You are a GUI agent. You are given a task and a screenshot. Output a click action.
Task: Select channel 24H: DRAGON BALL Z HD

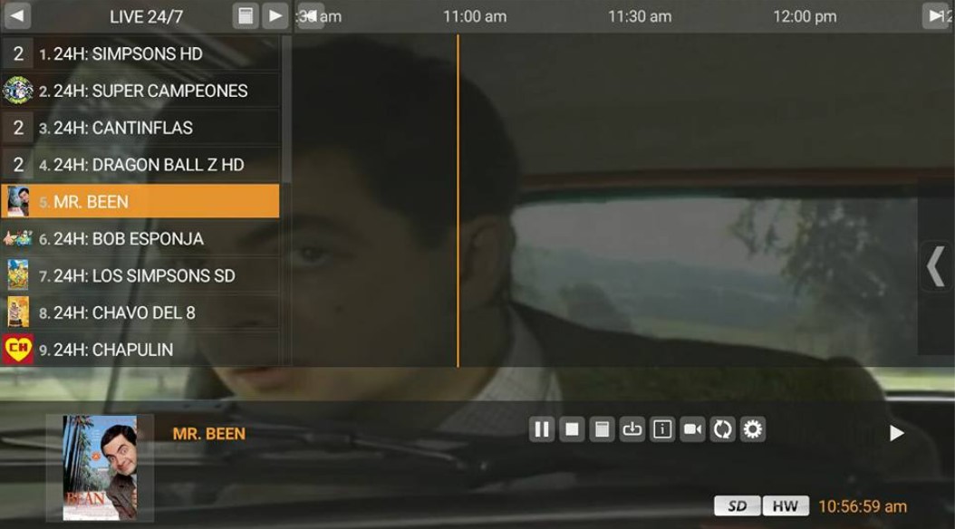point(140,165)
